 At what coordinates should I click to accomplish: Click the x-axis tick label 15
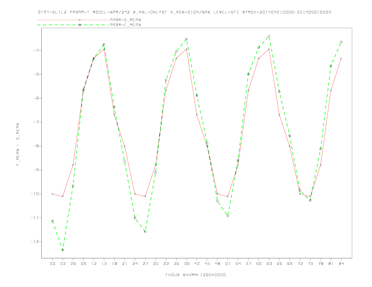coord(104,264)
